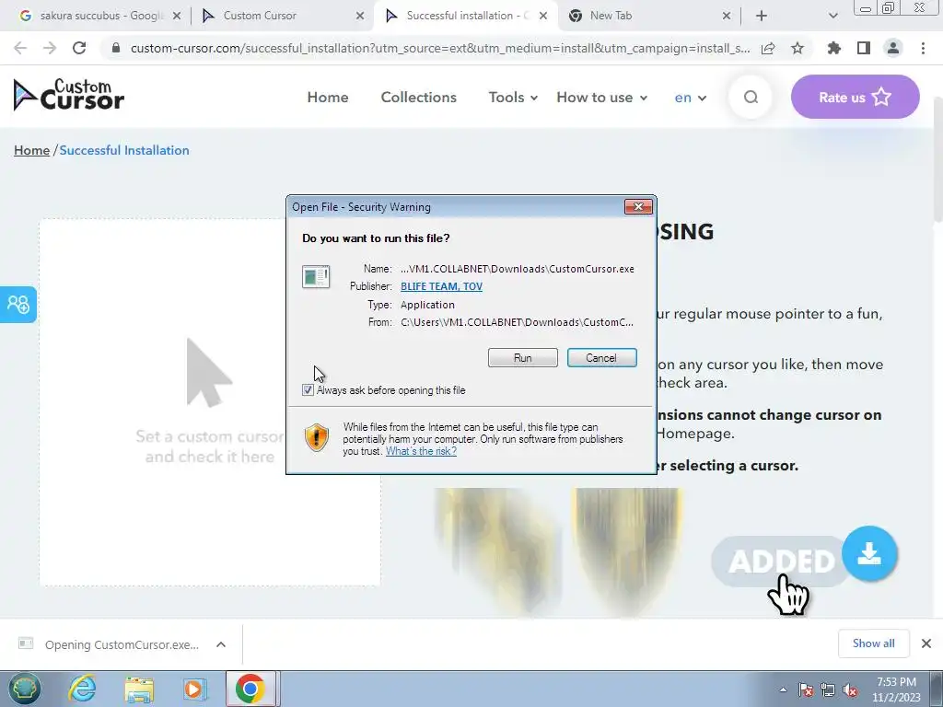The image size is (943, 707).
Task: Click the share page icon in address bar
Action: click(x=768, y=49)
